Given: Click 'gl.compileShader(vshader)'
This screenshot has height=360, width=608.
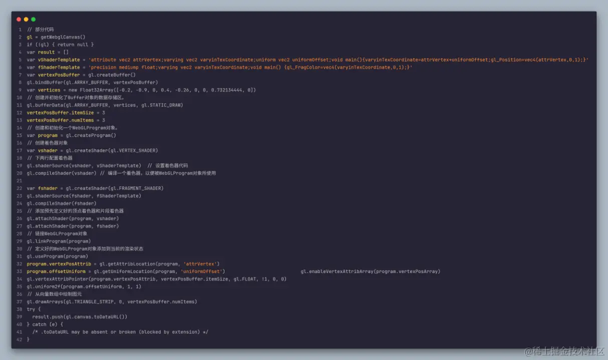Looking at the screenshot, I should (x=62, y=173).
